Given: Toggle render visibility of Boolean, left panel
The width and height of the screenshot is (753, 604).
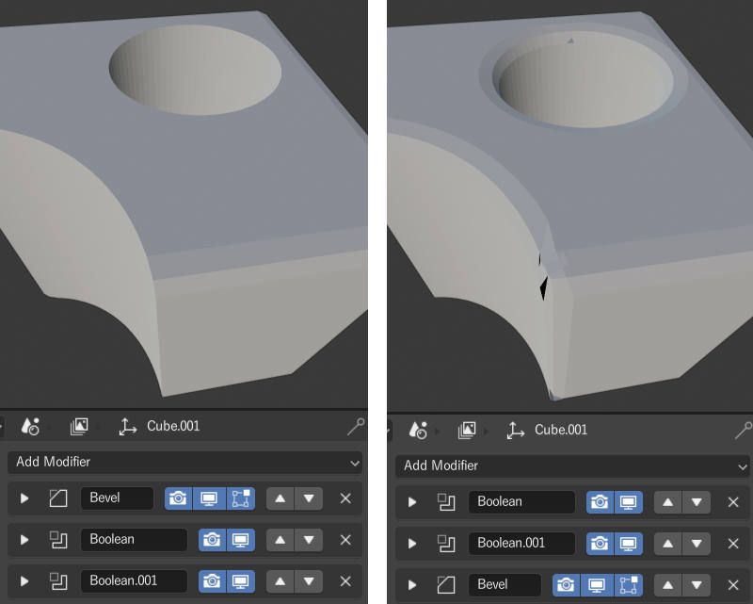Looking at the screenshot, I should pyautogui.click(x=212, y=540).
